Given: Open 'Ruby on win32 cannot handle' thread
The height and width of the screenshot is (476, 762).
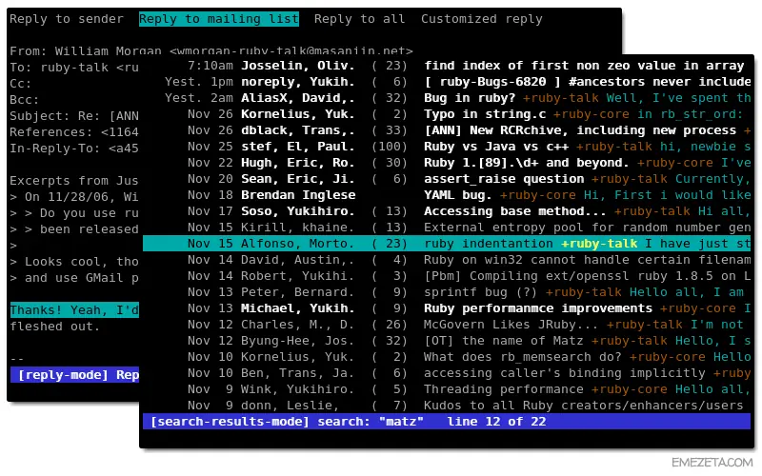Looking at the screenshot, I should coord(447,260).
